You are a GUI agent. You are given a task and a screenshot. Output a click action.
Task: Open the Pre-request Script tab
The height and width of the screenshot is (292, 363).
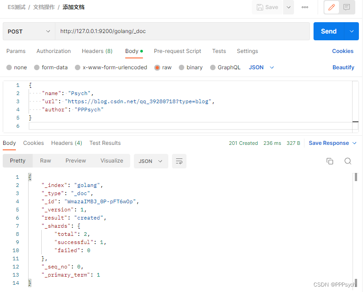point(177,51)
